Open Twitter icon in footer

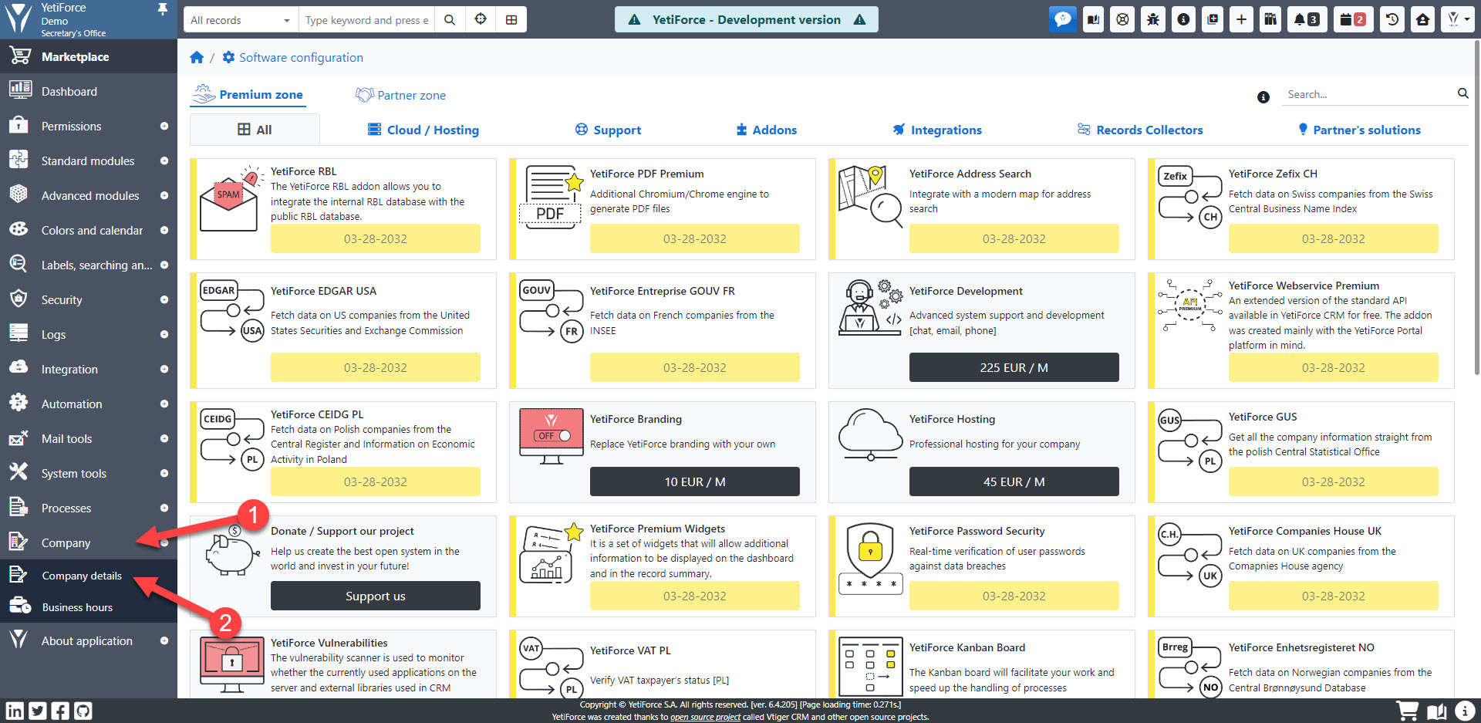pos(37,711)
